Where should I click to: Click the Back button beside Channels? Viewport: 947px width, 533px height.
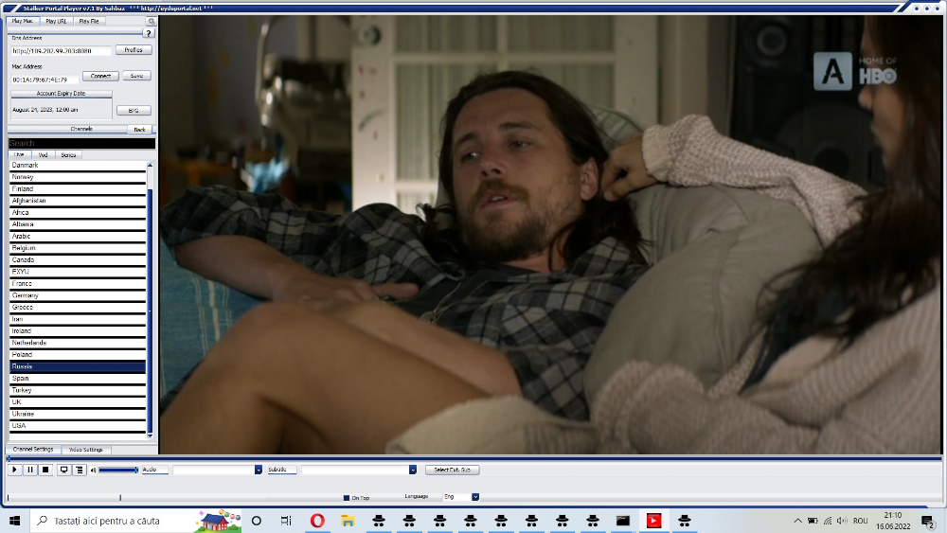click(139, 129)
